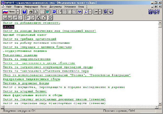This screenshot has width=163, height=114.
Task: Click the text Единый социальный налог
Action: tap(25, 35)
